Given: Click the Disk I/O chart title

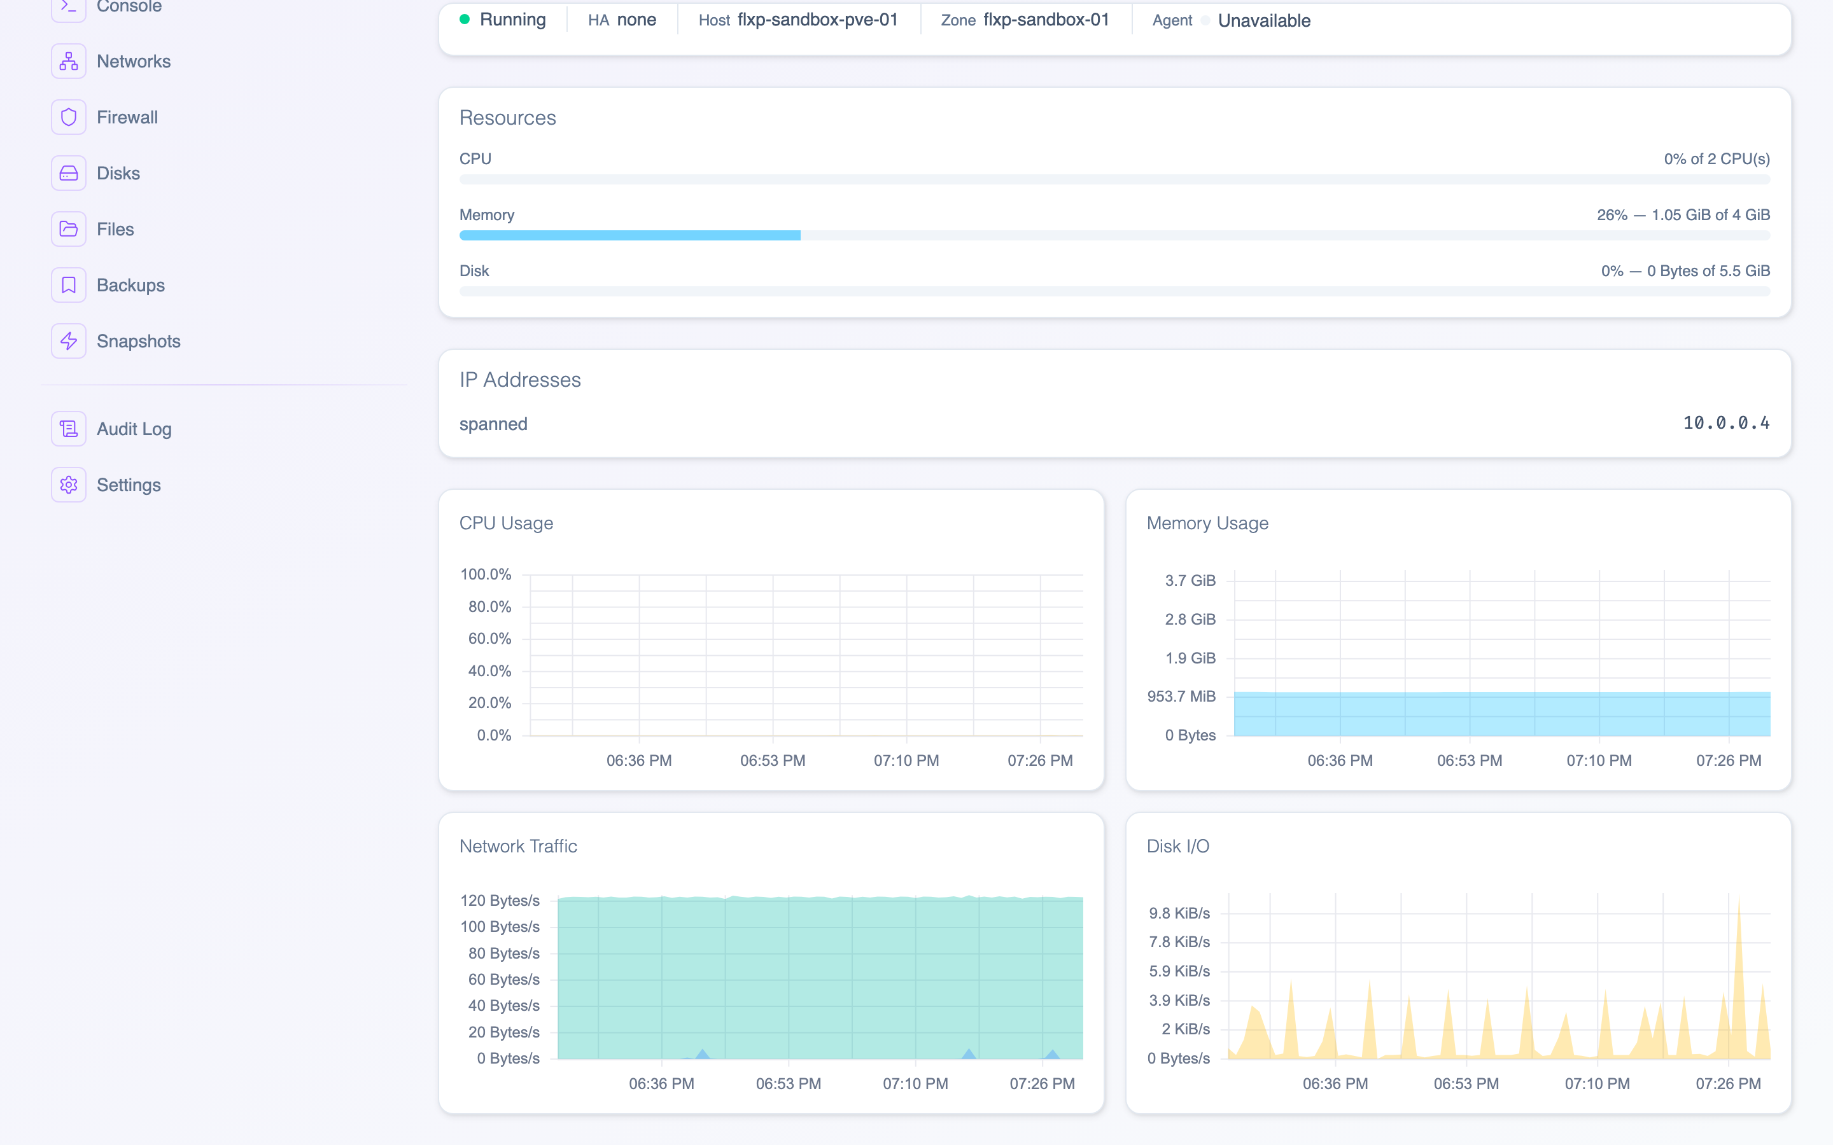Looking at the screenshot, I should [x=1178, y=847].
